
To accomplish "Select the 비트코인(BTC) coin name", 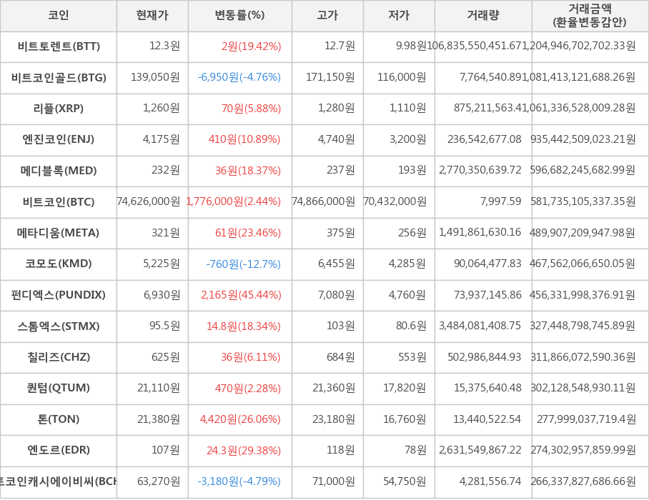I will coord(59,201).
